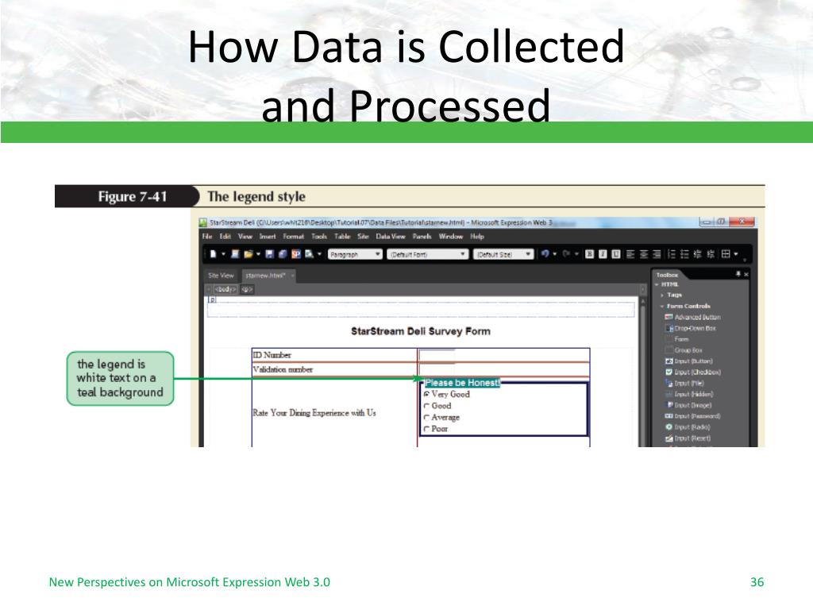813x610 pixels.
Task: Select Input (Button) icon in Toolbox
Action: [669, 361]
